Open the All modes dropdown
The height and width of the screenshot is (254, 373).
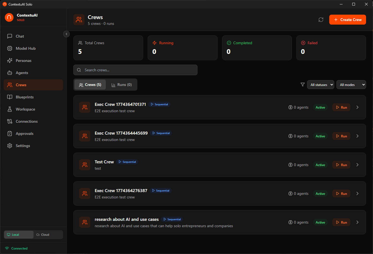coord(351,85)
